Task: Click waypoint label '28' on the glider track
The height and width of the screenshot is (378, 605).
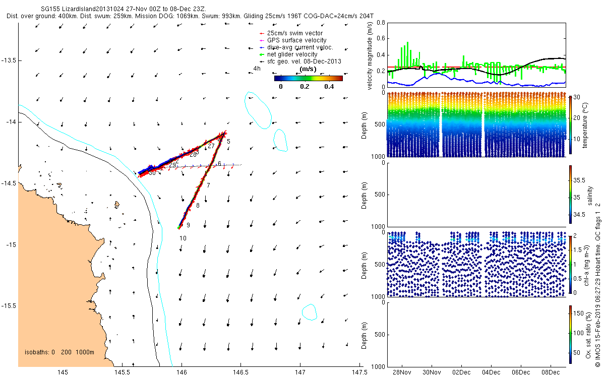Action: [x=193, y=155]
